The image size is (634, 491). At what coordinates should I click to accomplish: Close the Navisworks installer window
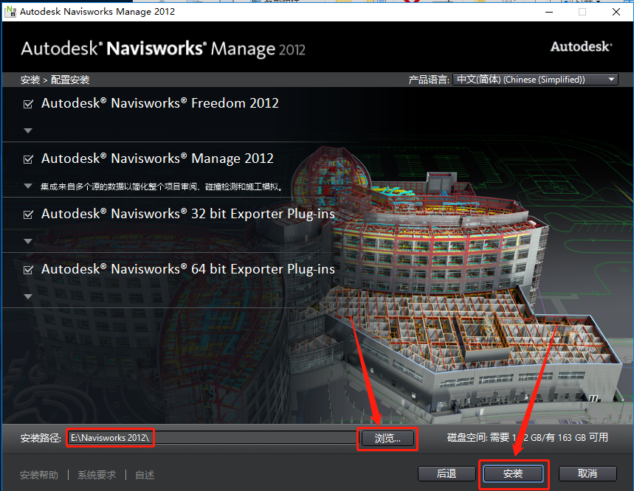point(616,12)
